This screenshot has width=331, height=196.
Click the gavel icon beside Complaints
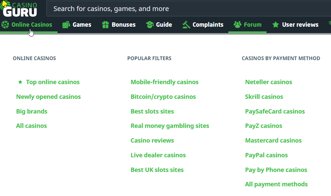tap(186, 25)
